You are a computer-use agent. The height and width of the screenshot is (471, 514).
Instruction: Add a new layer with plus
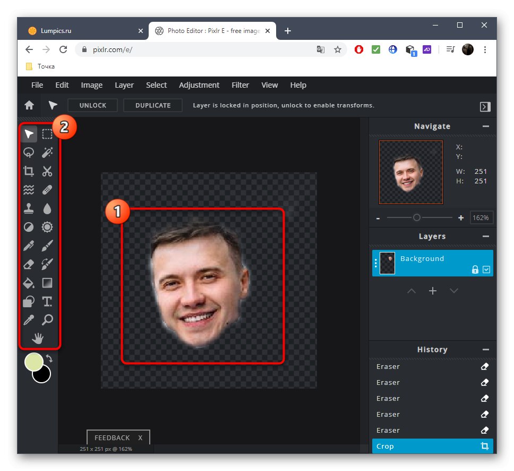tap(433, 291)
